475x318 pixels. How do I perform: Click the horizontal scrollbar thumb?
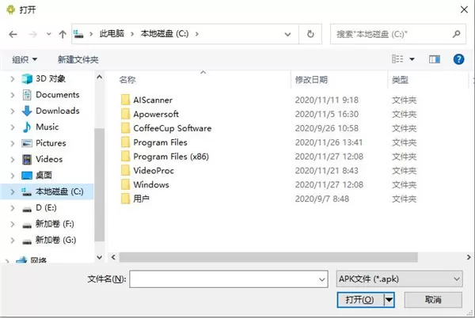click(x=268, y=257)
